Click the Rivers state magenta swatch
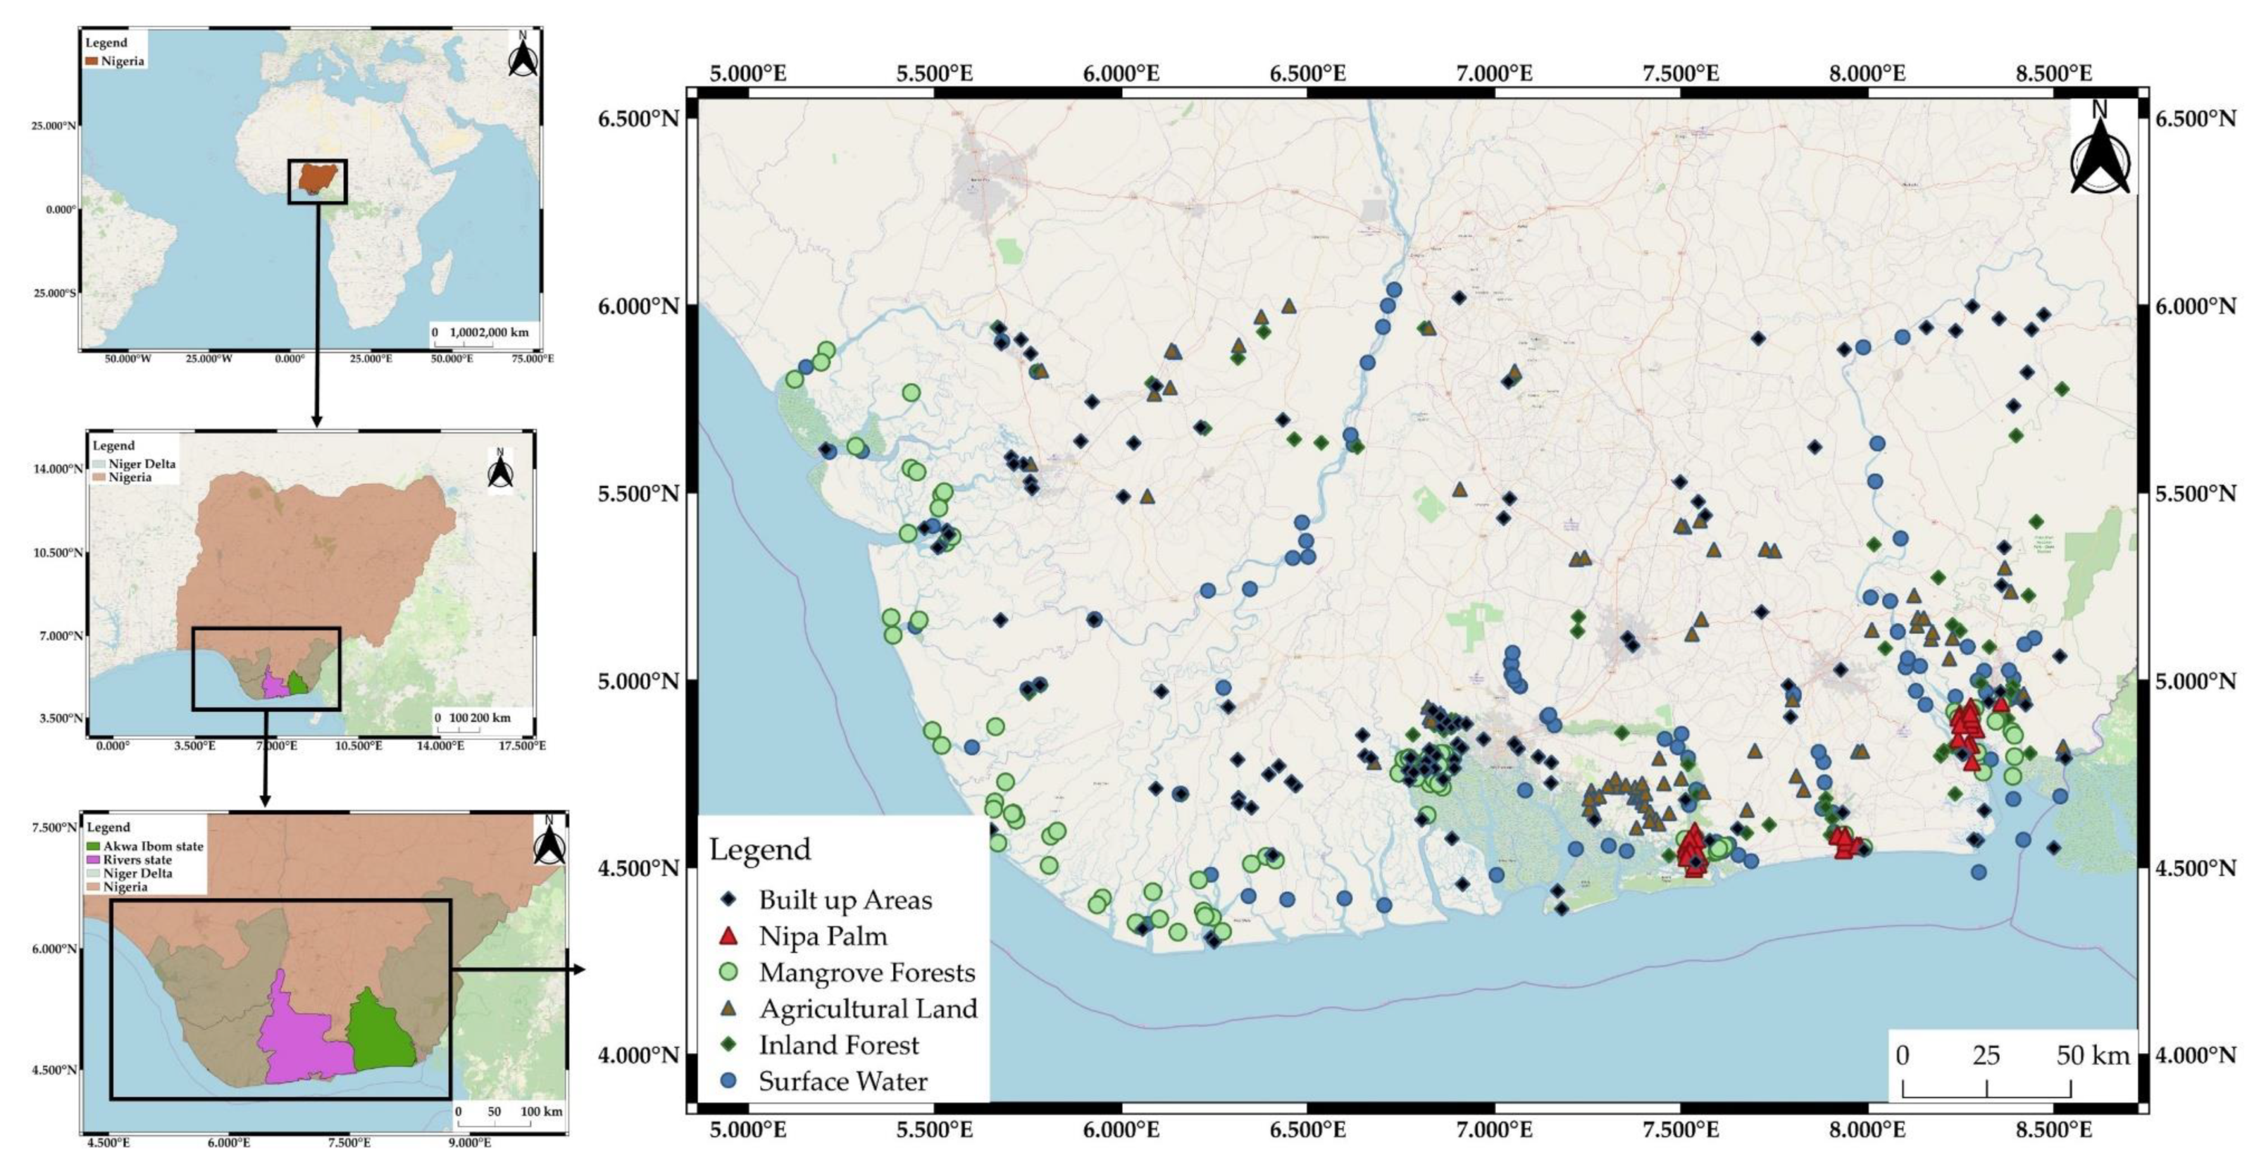2254x1167 pixels. [x=94, y=860]
